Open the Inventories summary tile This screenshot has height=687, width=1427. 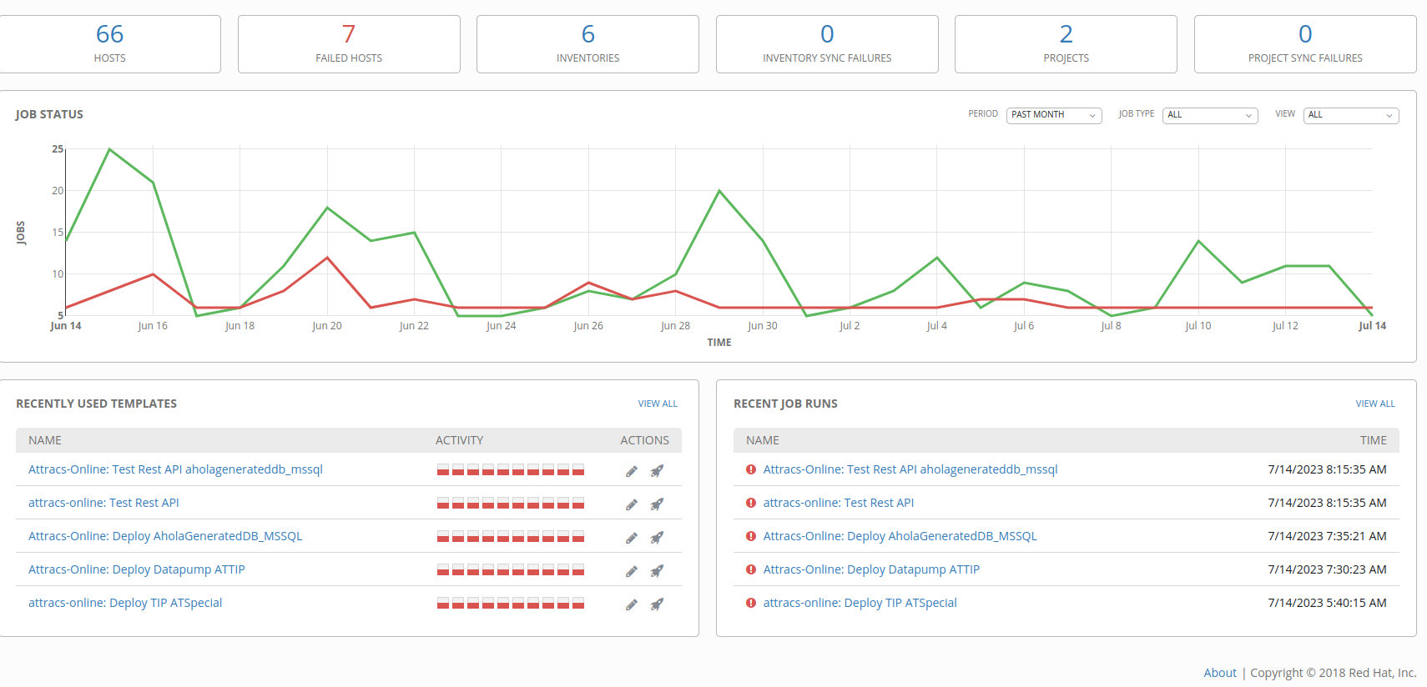[587, 44]
